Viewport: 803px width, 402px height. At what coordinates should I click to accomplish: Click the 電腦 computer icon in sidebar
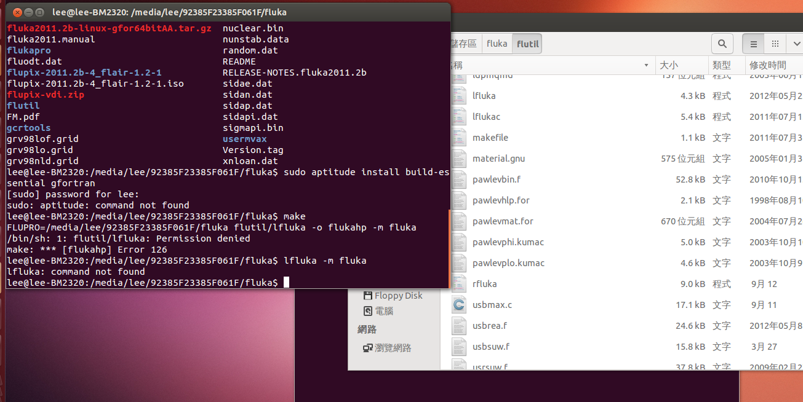point(368,312)
